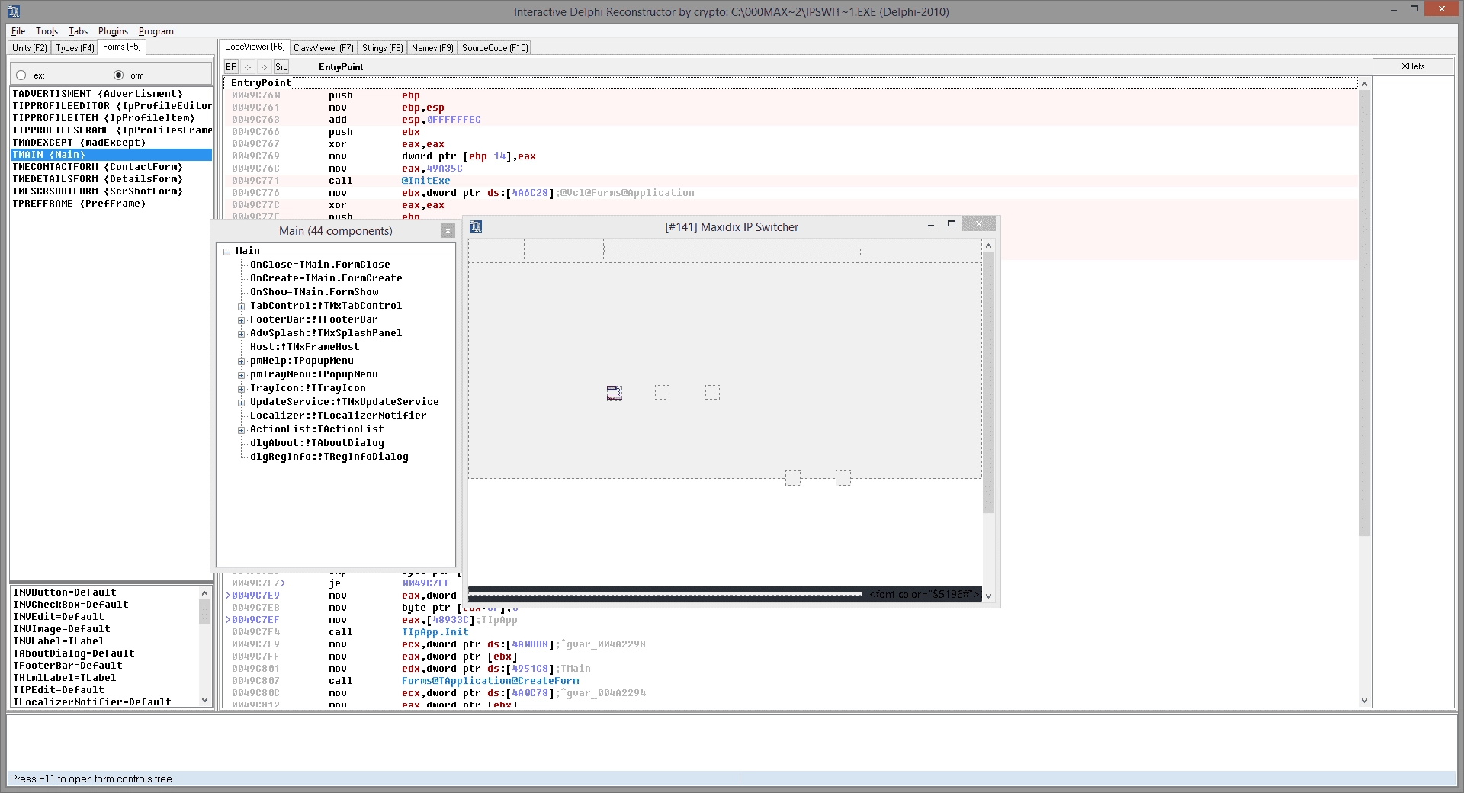The image size is (1464, 793).
Task: Select Host:TMxFrameHost tree item
Action: 304,347
